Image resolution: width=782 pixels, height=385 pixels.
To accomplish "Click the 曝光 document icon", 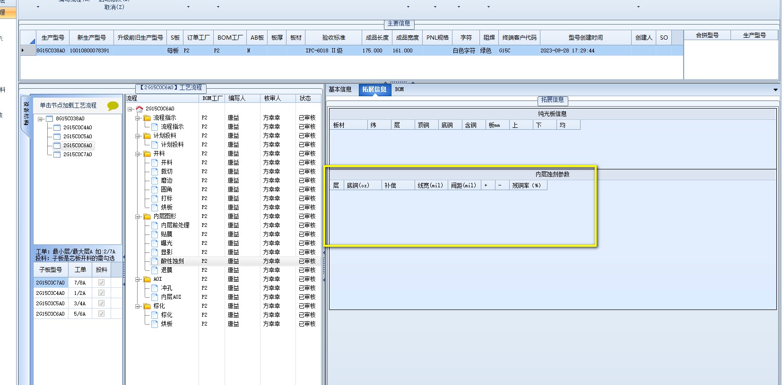I will 155,243.
